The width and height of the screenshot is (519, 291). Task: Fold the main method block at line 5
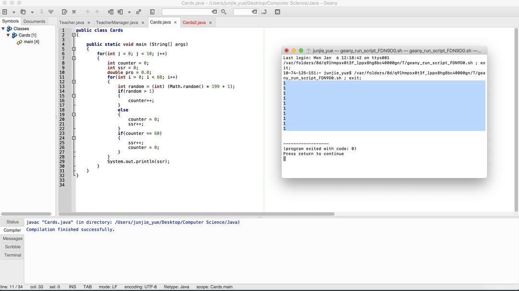74,49
